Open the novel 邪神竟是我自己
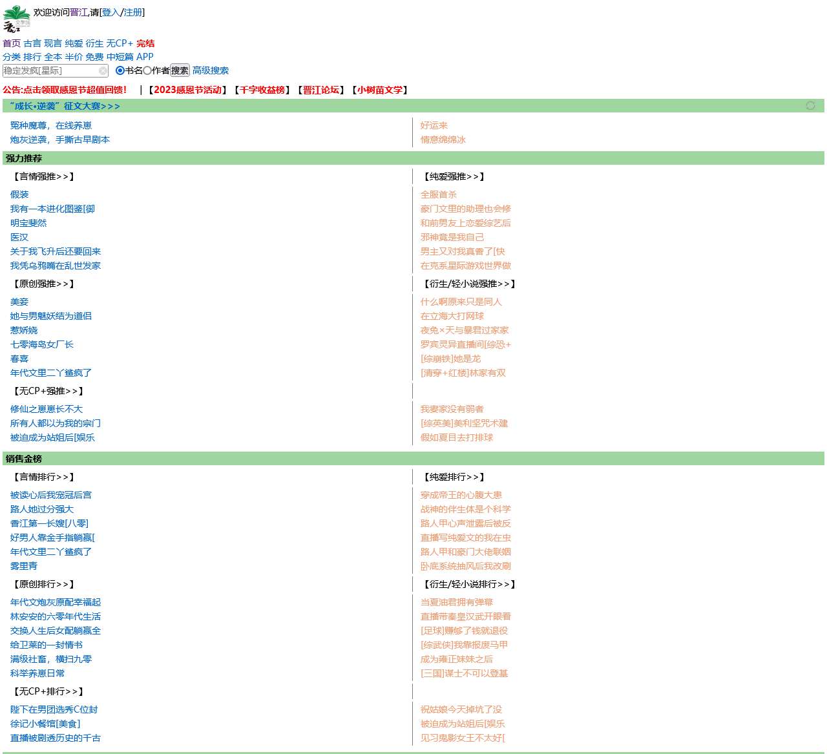The height and width of the screenshot is (754, 827). click(452, 237)
